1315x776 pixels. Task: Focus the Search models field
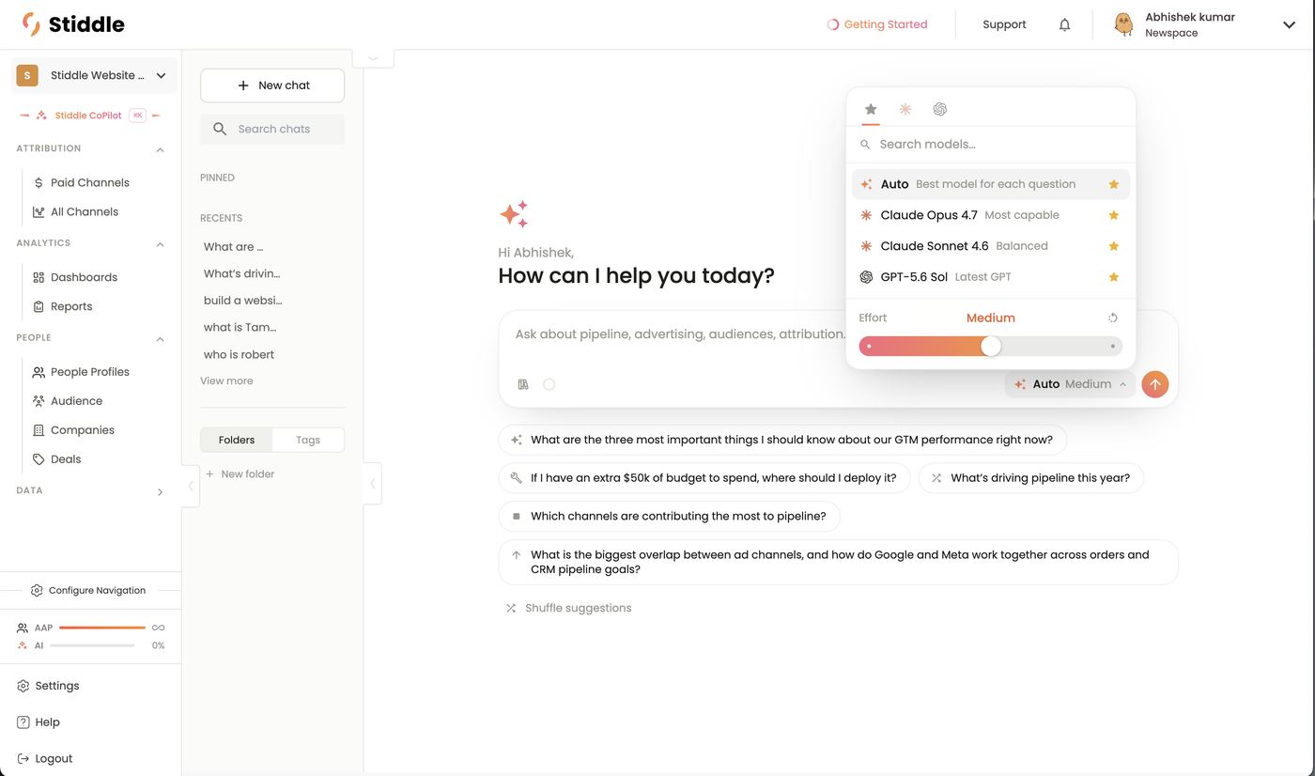click(991, 145)
